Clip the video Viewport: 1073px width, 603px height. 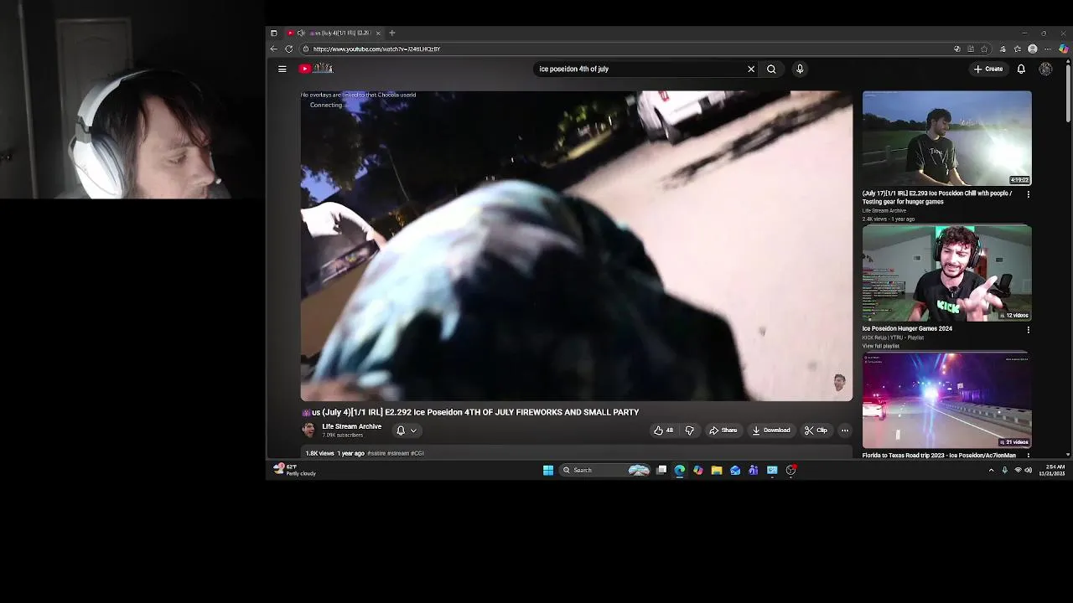tap(816, 430)
